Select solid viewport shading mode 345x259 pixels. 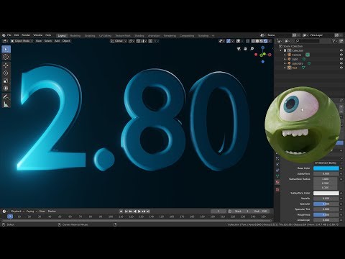coord(257,41)
